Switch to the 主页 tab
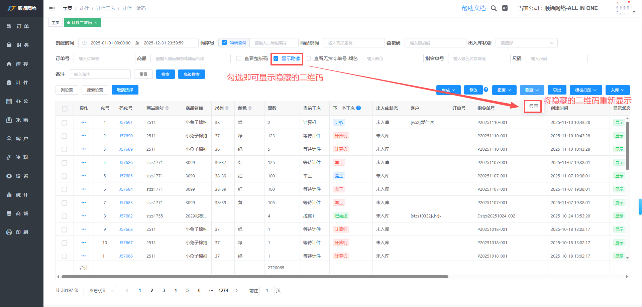The width and height of the screenshot is (642, 307). pyautogui.click(x=56, y=22)
